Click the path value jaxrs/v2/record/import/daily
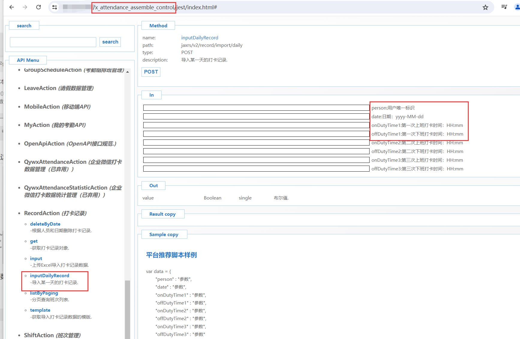Viewport: 520px width, 339px height. click(x=212, y=45)
